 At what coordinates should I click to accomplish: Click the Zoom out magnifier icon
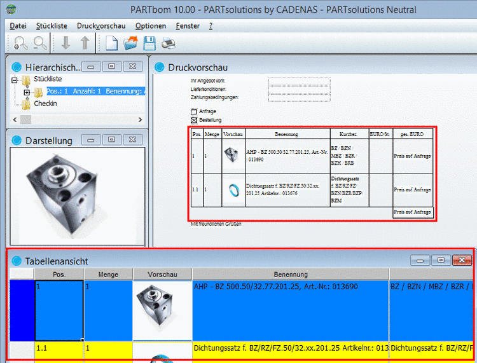pos(40,43)
